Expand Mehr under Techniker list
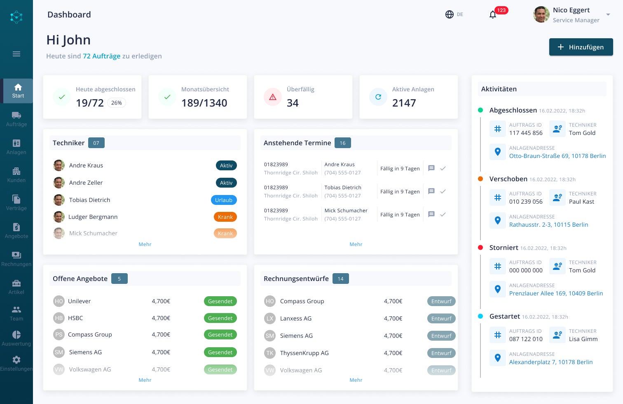The width and height of the screenshot is (623, 404). 145,244
